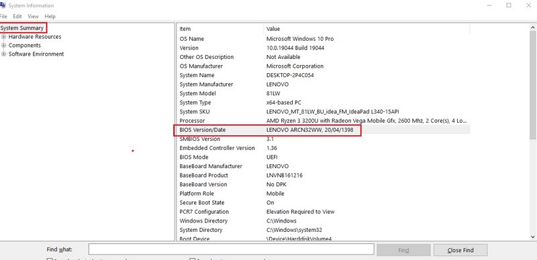Expand the Hardware Resources node
Viewport: 537px width, 260px height.
[4, 37]
